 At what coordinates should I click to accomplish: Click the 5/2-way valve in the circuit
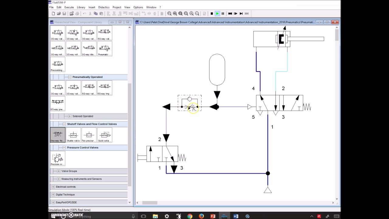[280, 103]
